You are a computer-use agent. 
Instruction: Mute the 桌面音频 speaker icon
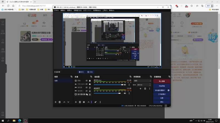click(x=125, y=93)
